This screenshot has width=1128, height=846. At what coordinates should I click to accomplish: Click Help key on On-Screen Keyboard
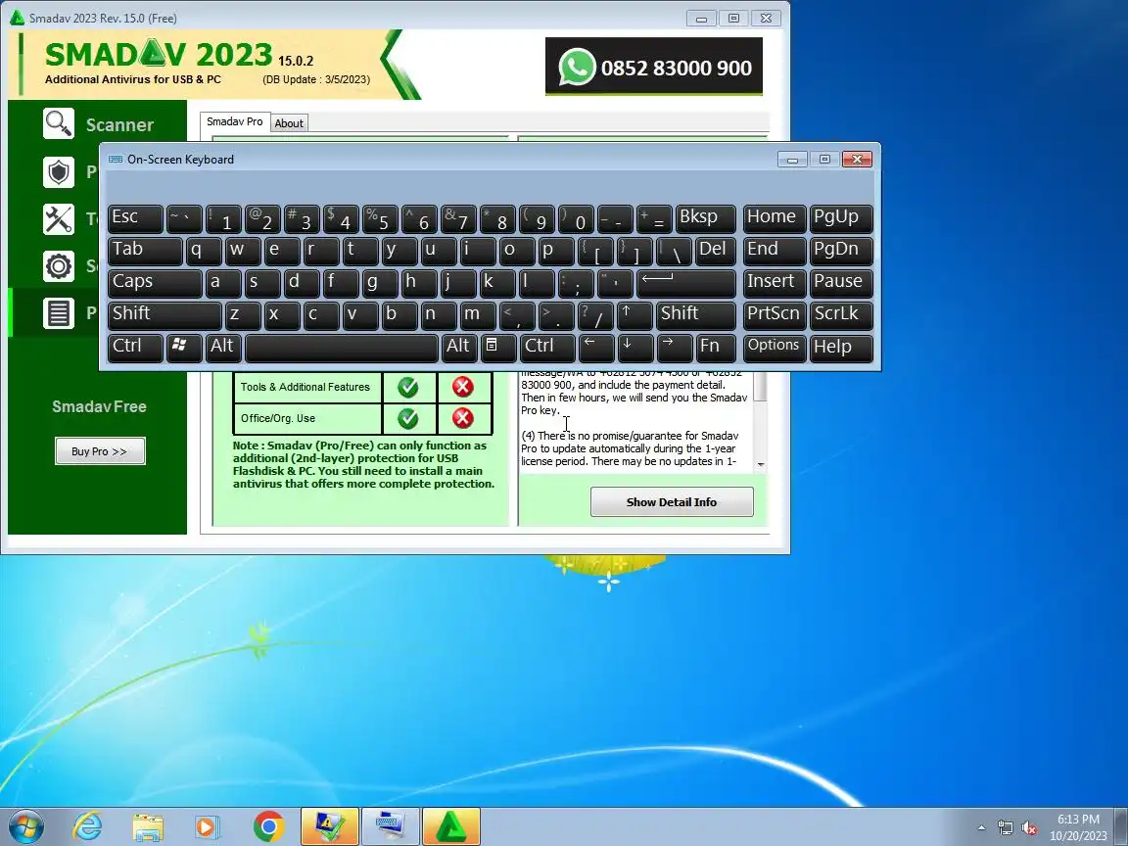(841, 347)
